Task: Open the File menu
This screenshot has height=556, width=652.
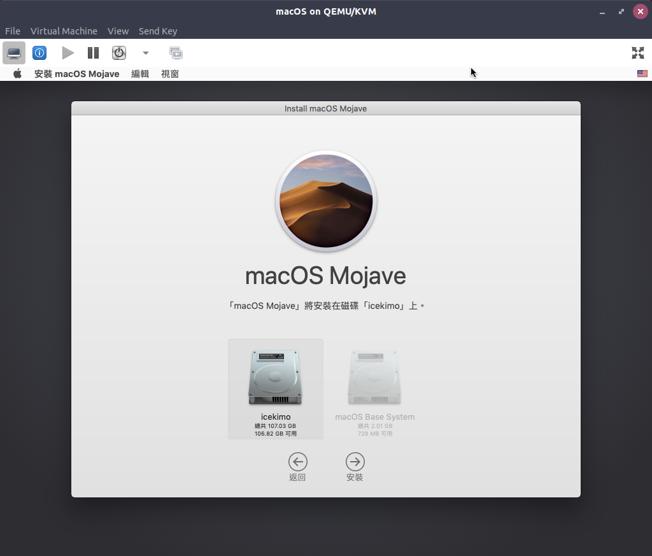Action: [x=13, y=31]
